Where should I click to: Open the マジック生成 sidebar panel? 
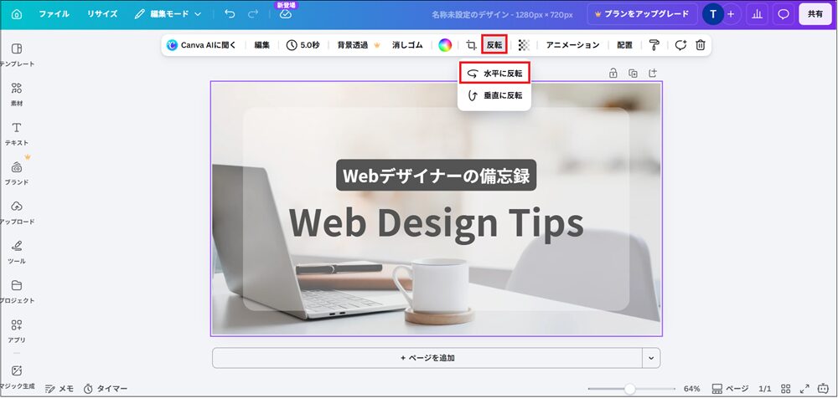[x=17, y=376]
